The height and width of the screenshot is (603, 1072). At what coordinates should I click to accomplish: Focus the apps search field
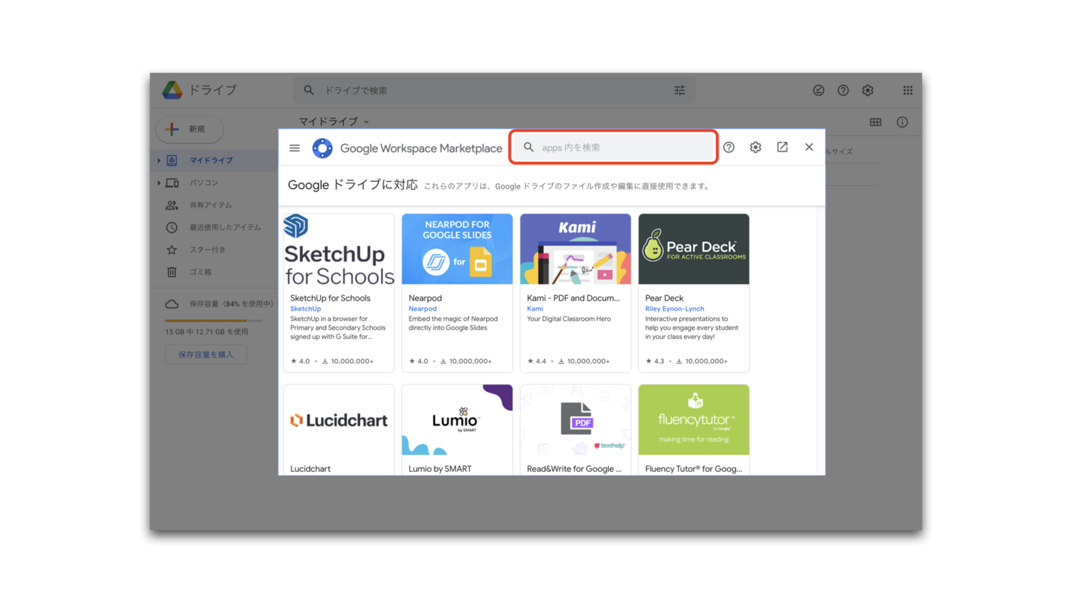pyautogui.click(x=613, y=147)
